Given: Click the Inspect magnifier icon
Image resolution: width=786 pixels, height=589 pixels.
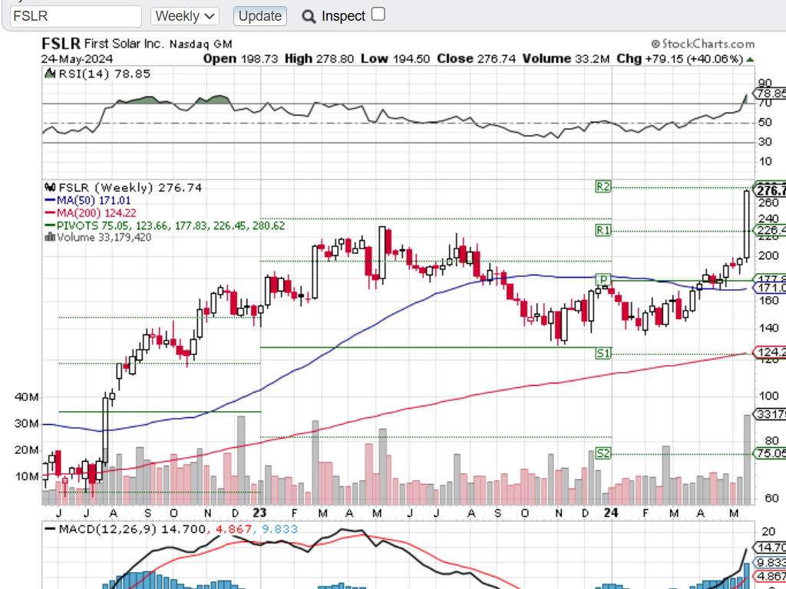Looking at the screenshot, I should 309,17.
